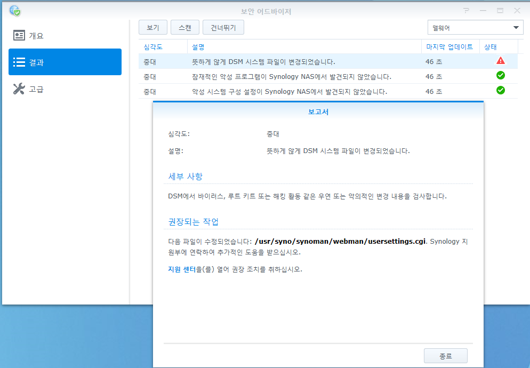Open the 고급 advanced settings section
The height and width of the screenshot is (368, 530).
pos(65,89)
